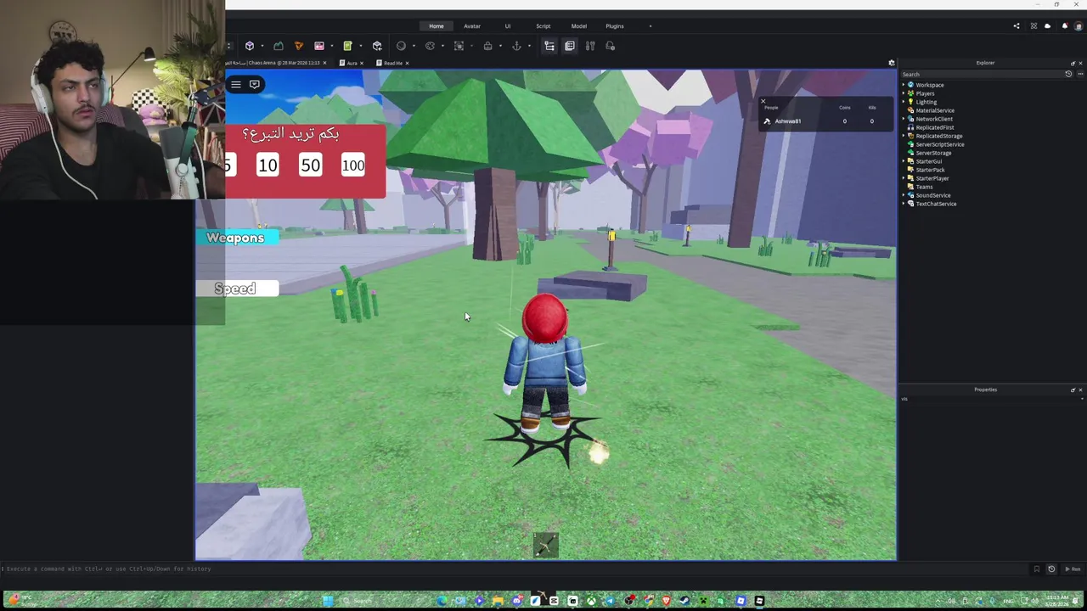Viewport: 1087px width, 611px height.
Task: Click the Run command button
Action: click(1074, 569)
